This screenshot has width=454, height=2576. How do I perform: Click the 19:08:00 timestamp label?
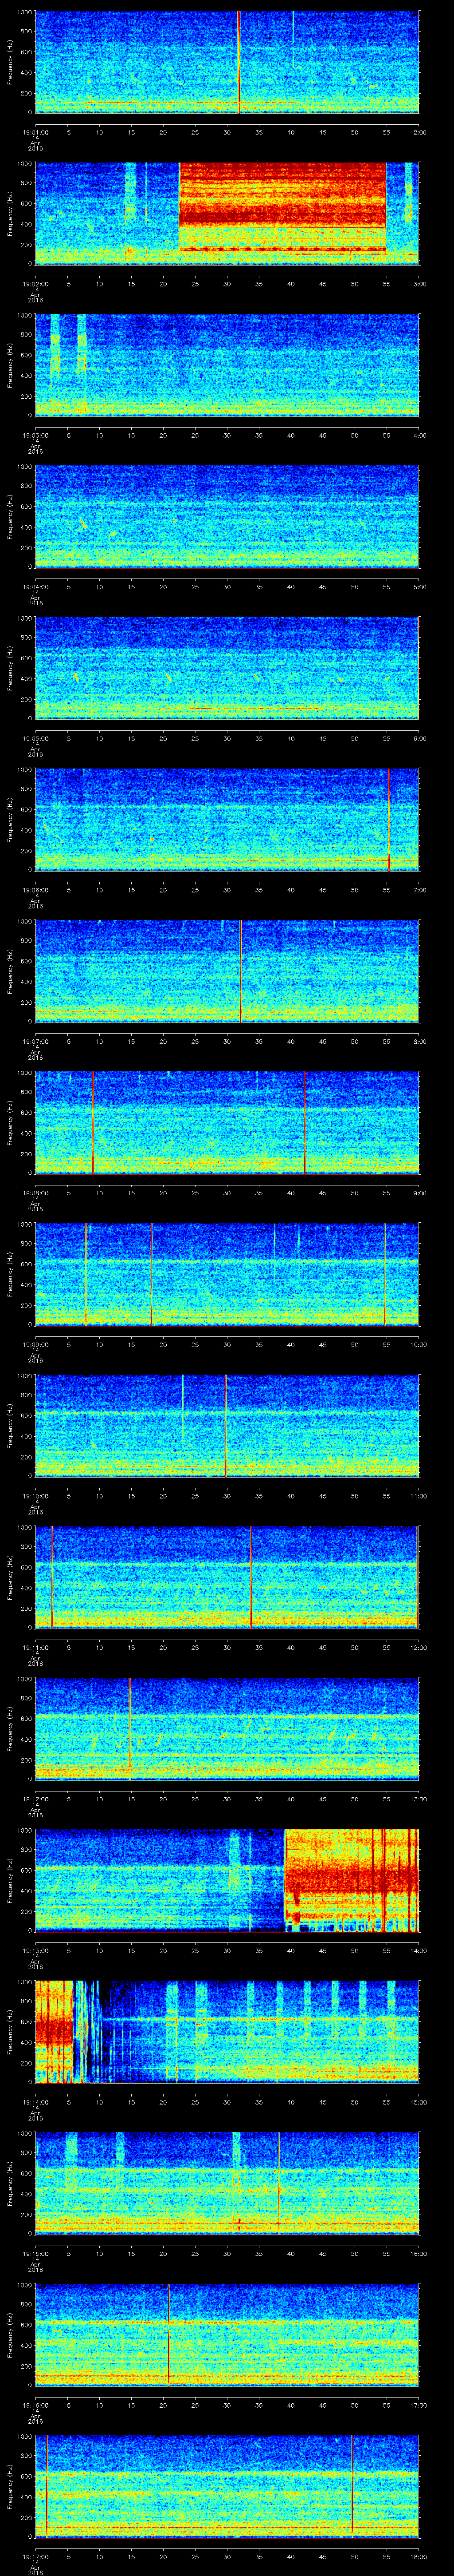pos(35,1192)
